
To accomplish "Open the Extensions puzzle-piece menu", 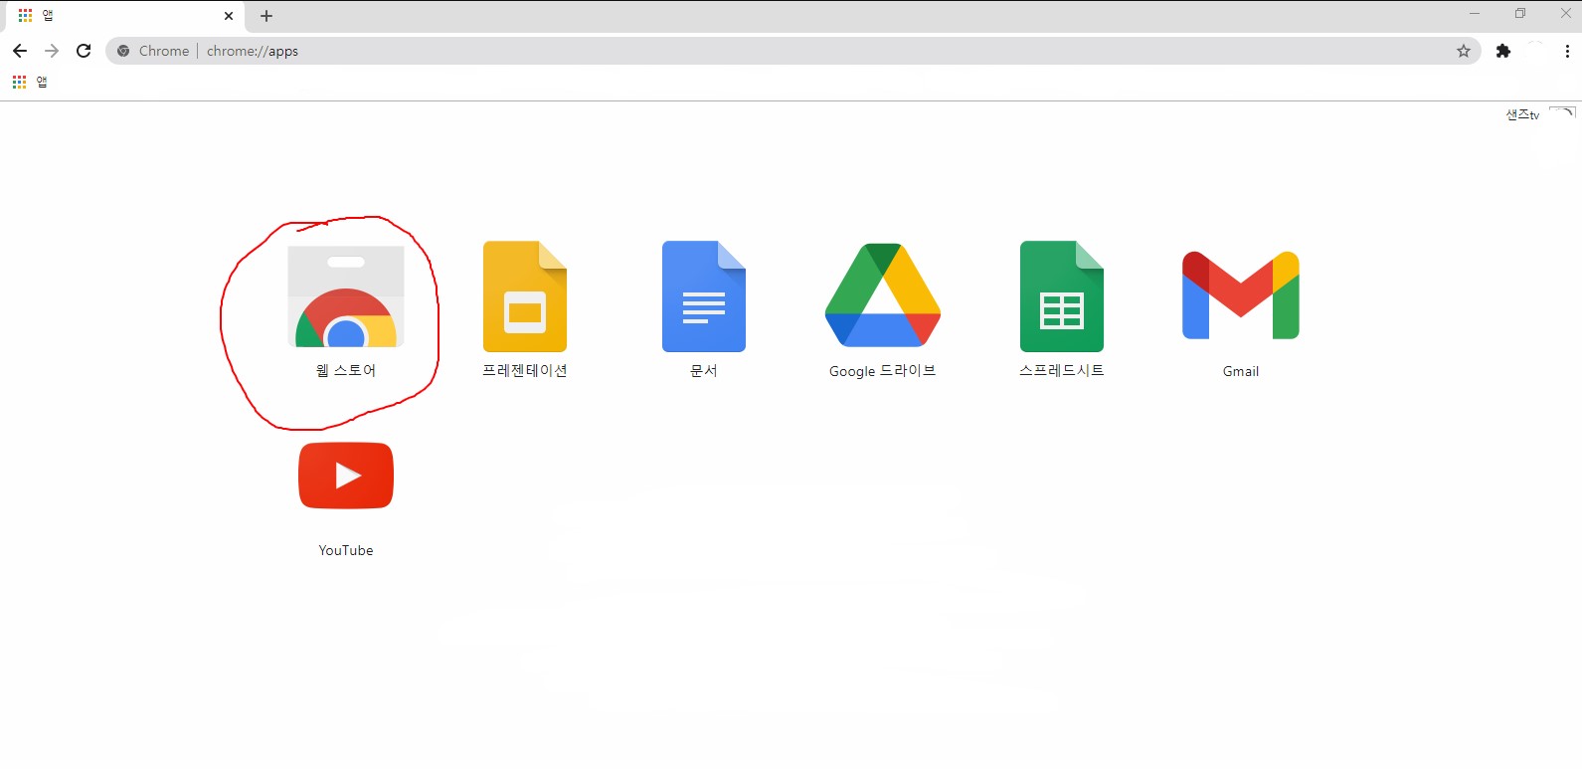I will [x=1503, y=51].
